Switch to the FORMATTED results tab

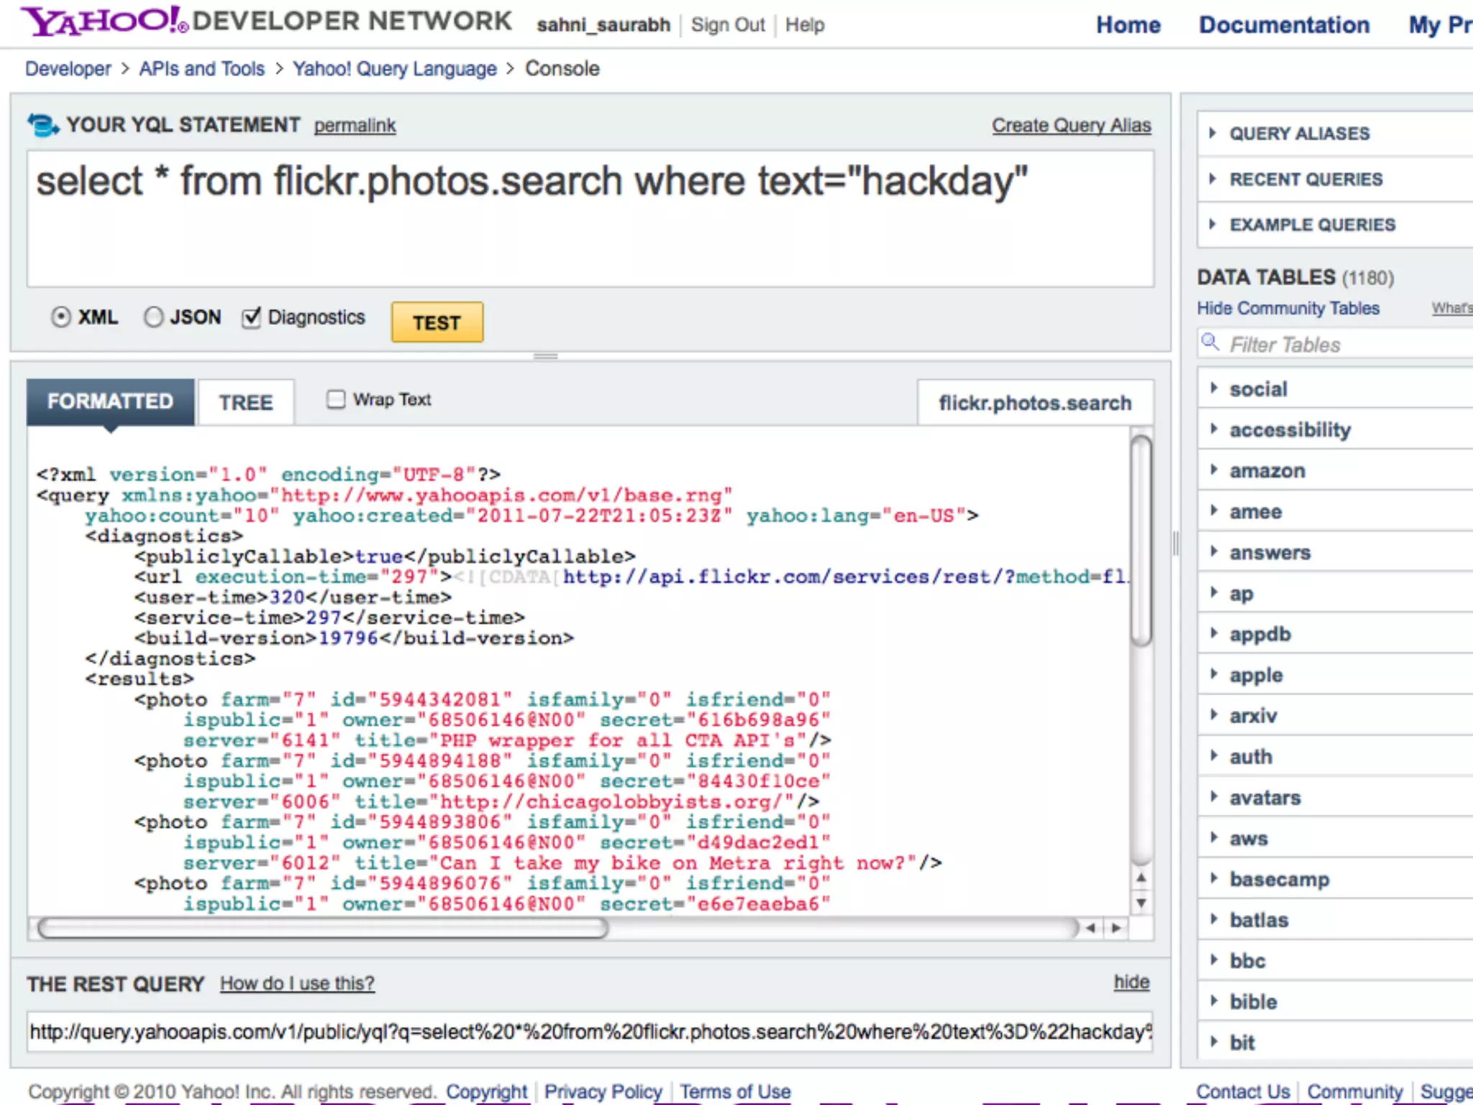pos(110,401)
